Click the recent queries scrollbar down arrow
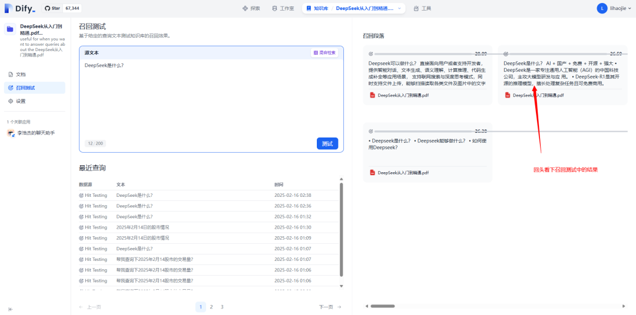The width and height of the screenshot is (636, 315). [x=342, y=286]
